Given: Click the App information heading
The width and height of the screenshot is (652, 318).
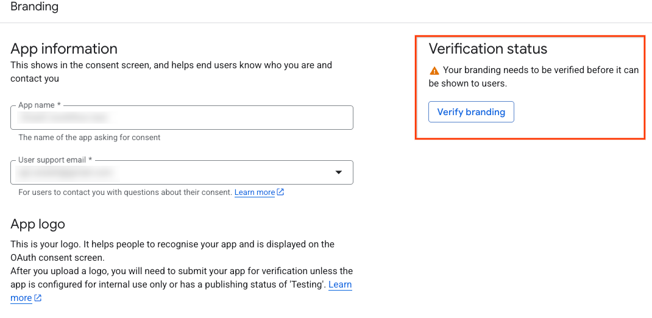Looking at the screenshot, I should tap(64, 49).
